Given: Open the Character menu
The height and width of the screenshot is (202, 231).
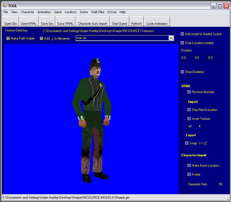Looking at the screenshot, I should click(x=27, y=12).
